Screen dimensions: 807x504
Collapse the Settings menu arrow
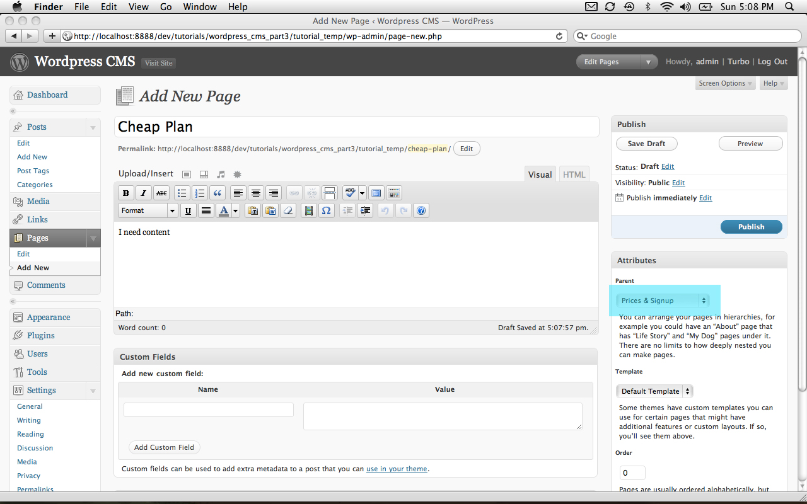(x=93, y=391)
